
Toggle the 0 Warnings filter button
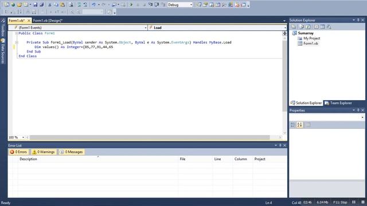click(x=44, y=152)
